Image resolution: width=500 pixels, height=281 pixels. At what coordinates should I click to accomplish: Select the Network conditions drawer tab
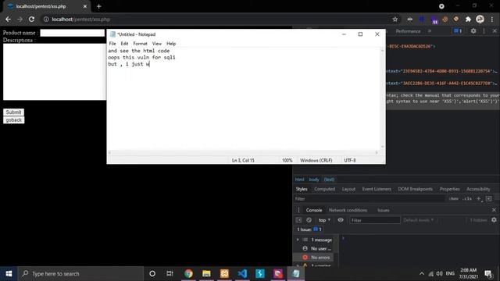pyautogui.click(x=348, y=210)
